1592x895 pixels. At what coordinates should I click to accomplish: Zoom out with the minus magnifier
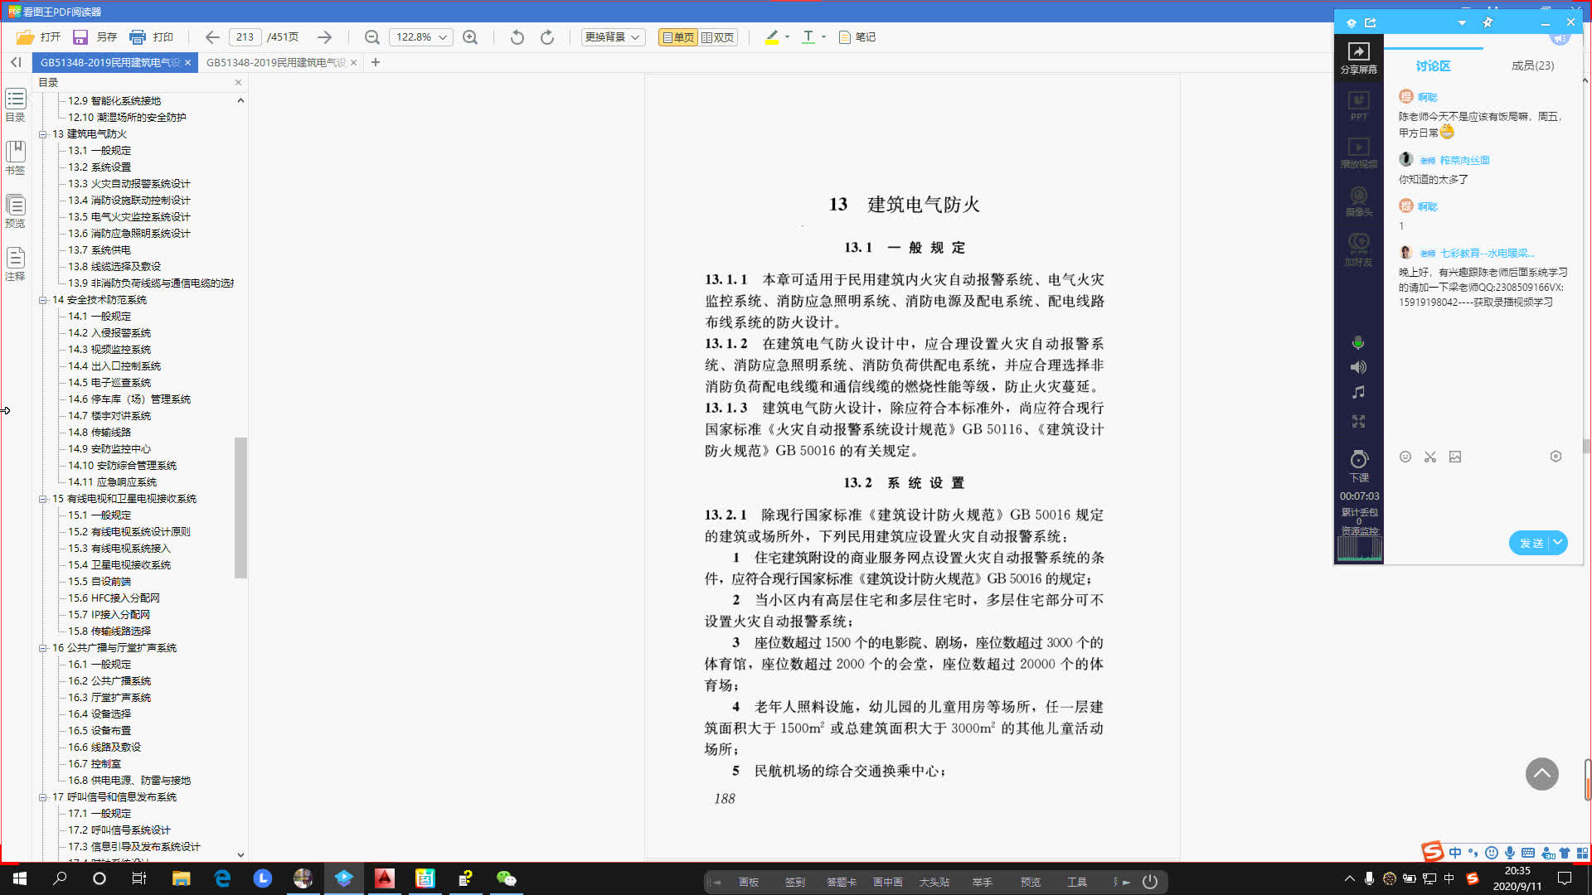(372, 37)
